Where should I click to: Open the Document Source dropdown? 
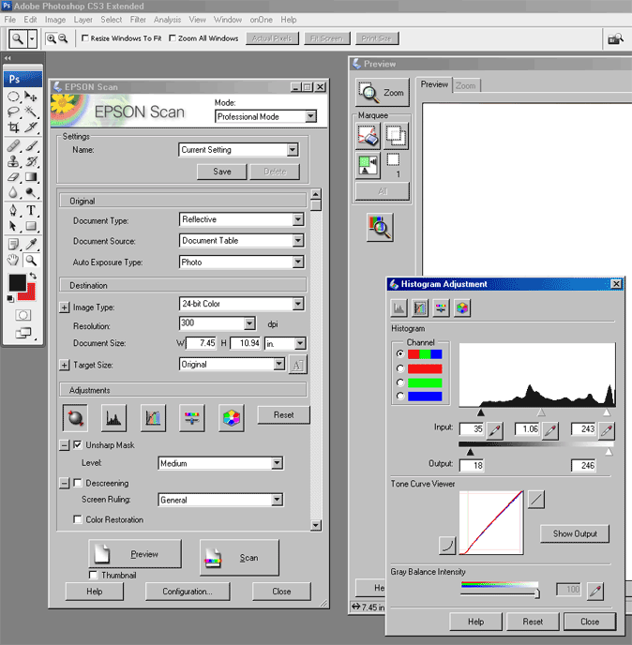(242, 241)
